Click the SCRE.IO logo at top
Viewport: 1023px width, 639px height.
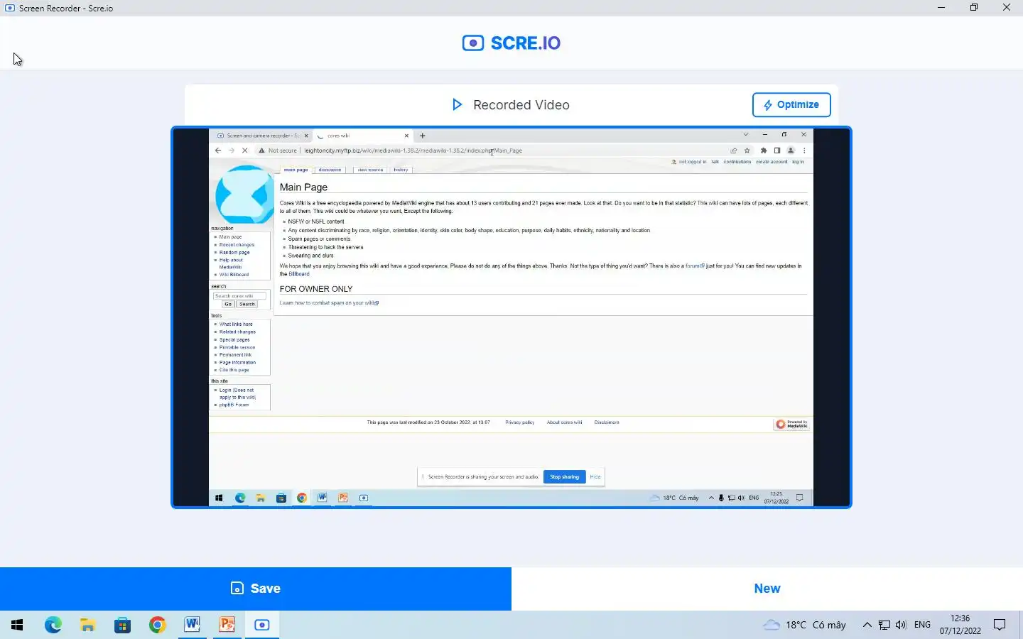[511, 43]
